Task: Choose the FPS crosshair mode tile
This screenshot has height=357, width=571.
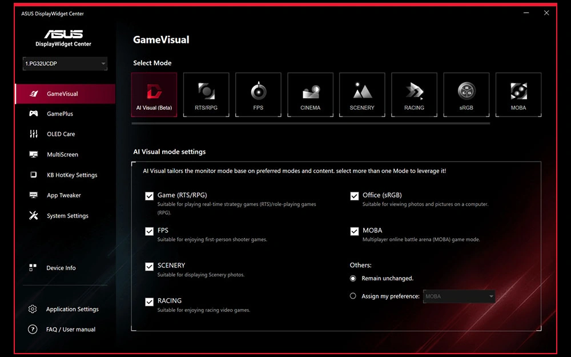Action: click(258, 95)
